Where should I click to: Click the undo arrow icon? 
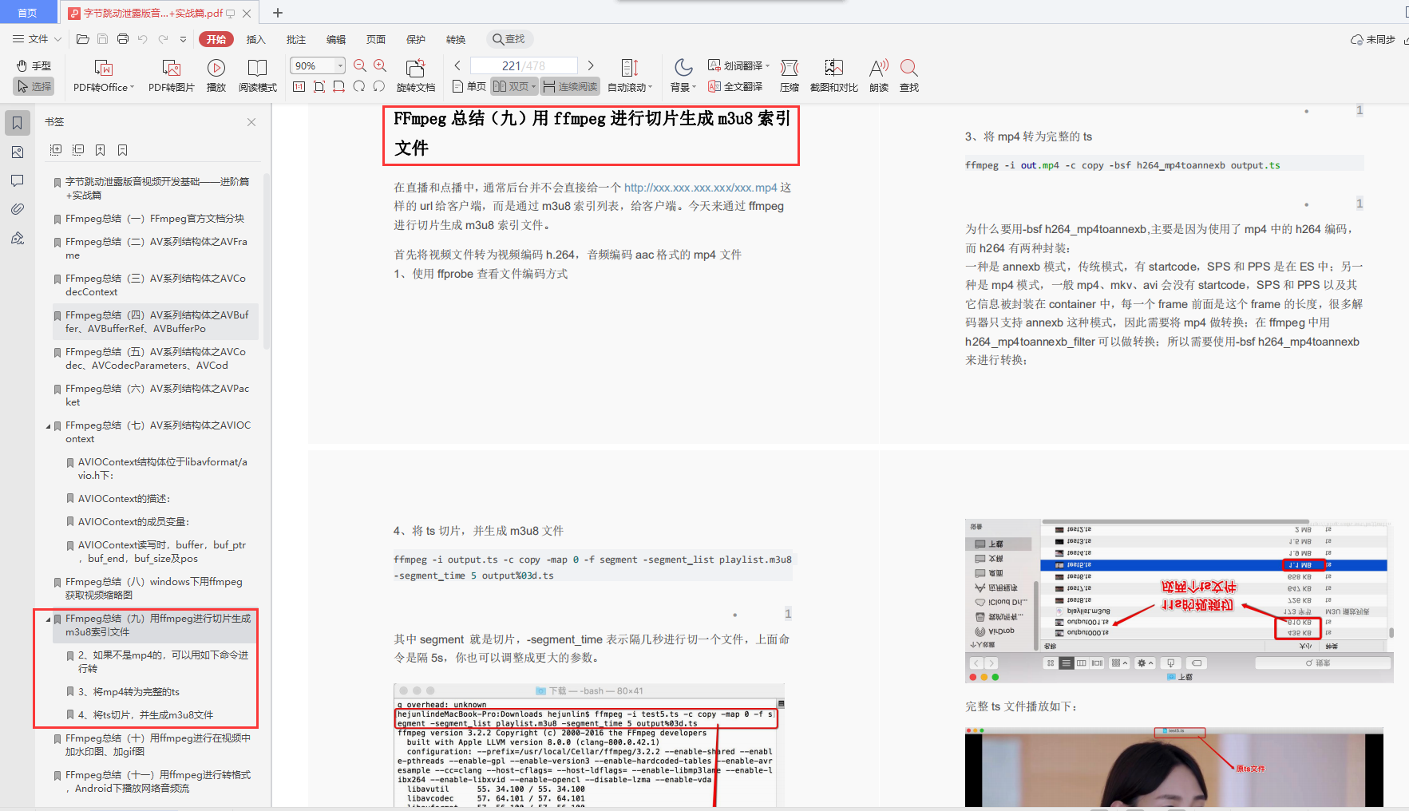tap(143, 39)
